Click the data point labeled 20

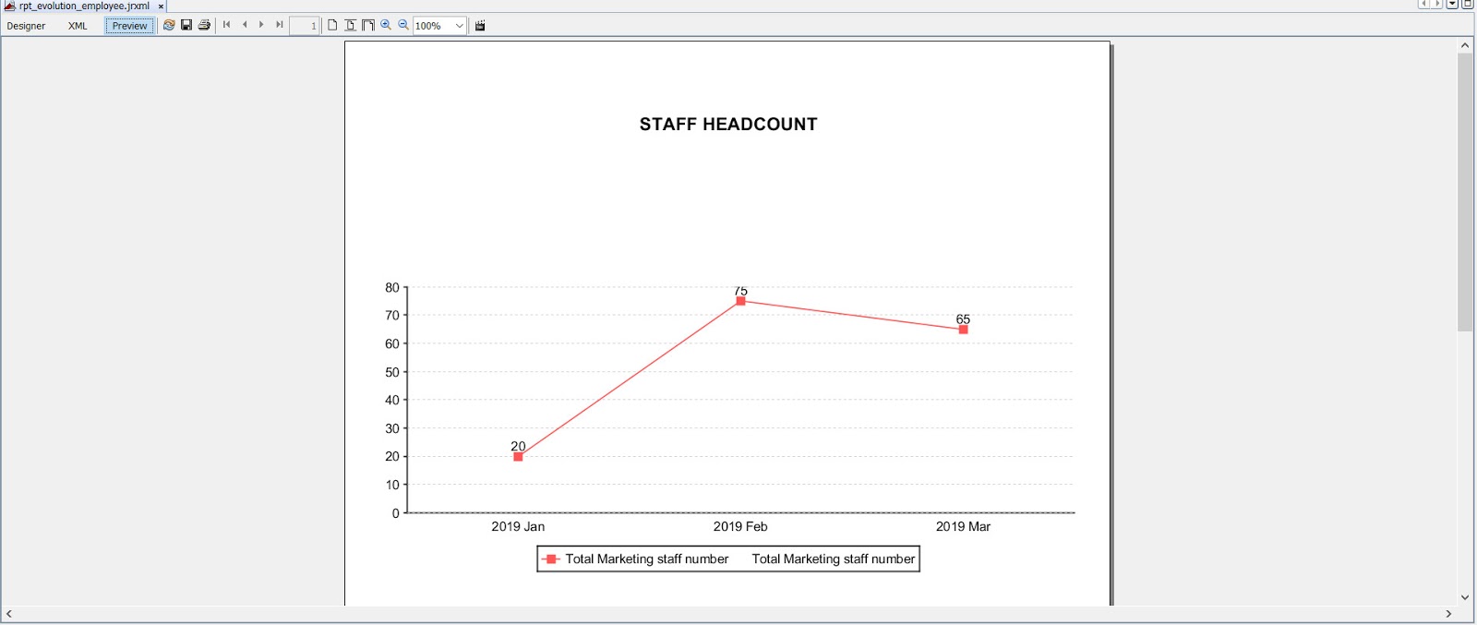[x=518, y=457]
